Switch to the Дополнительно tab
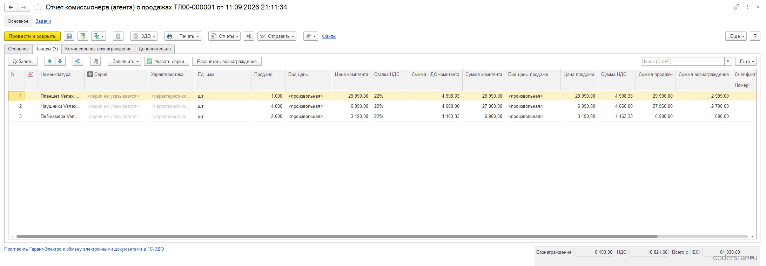Viewport: 766px width, 266px height. click(x=155, y=49)
